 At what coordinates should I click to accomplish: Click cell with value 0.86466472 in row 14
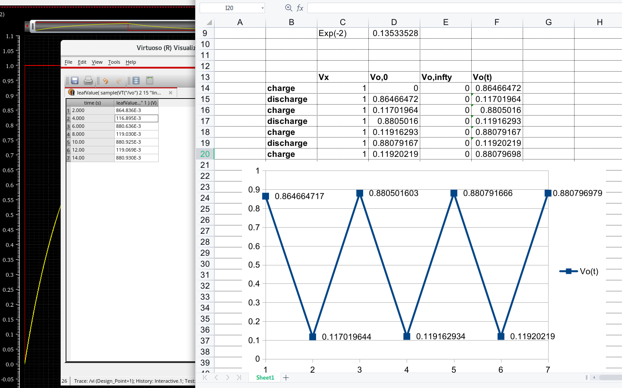click(497, 88)
